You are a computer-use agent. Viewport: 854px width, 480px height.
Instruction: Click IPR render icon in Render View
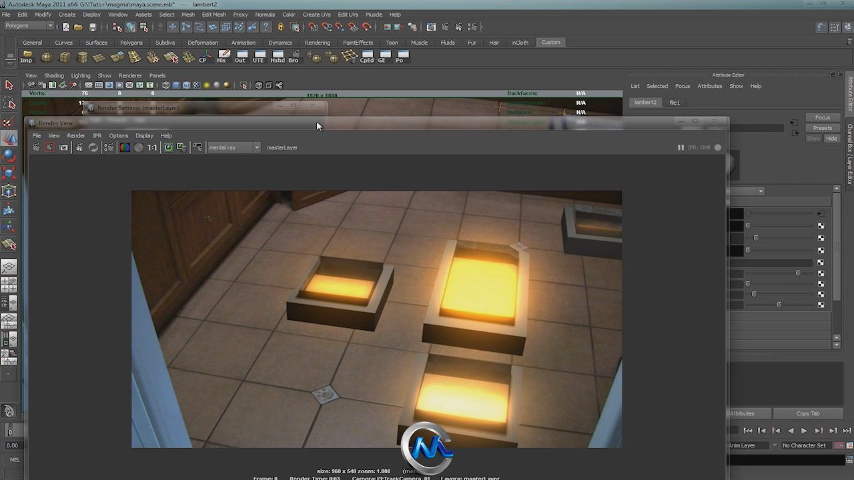coord(79,147)
